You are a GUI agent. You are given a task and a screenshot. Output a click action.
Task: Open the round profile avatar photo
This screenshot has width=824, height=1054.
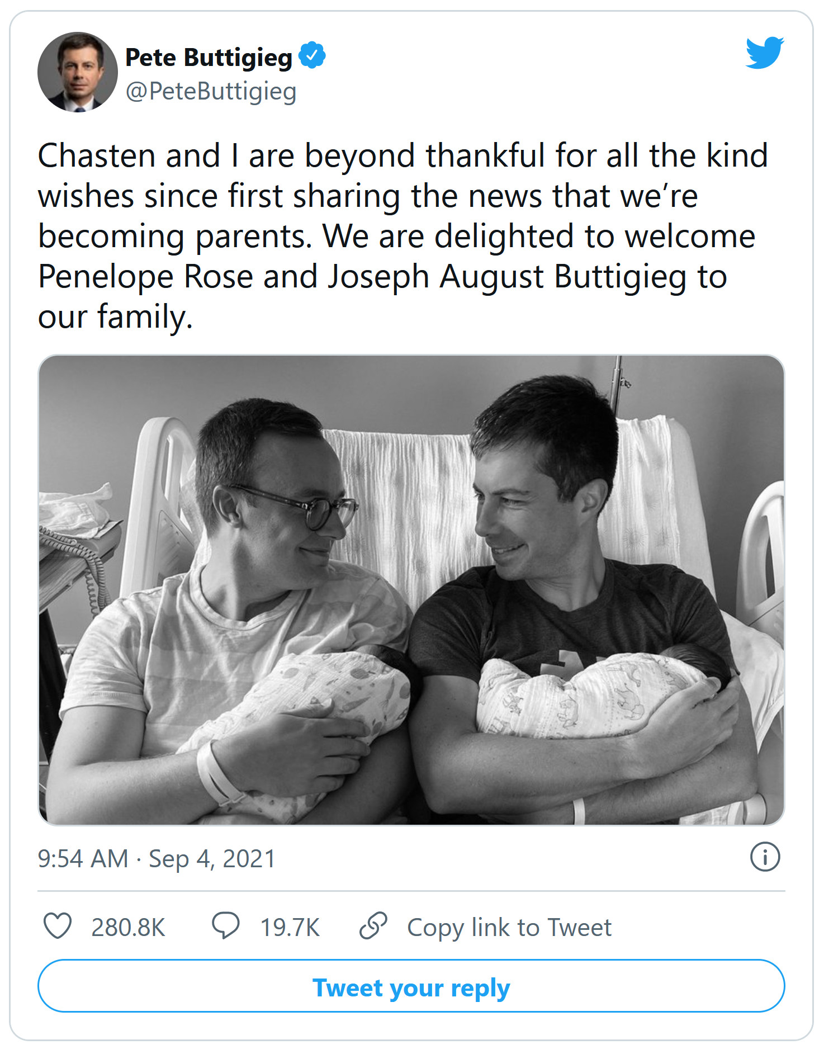tap(77, 72)
